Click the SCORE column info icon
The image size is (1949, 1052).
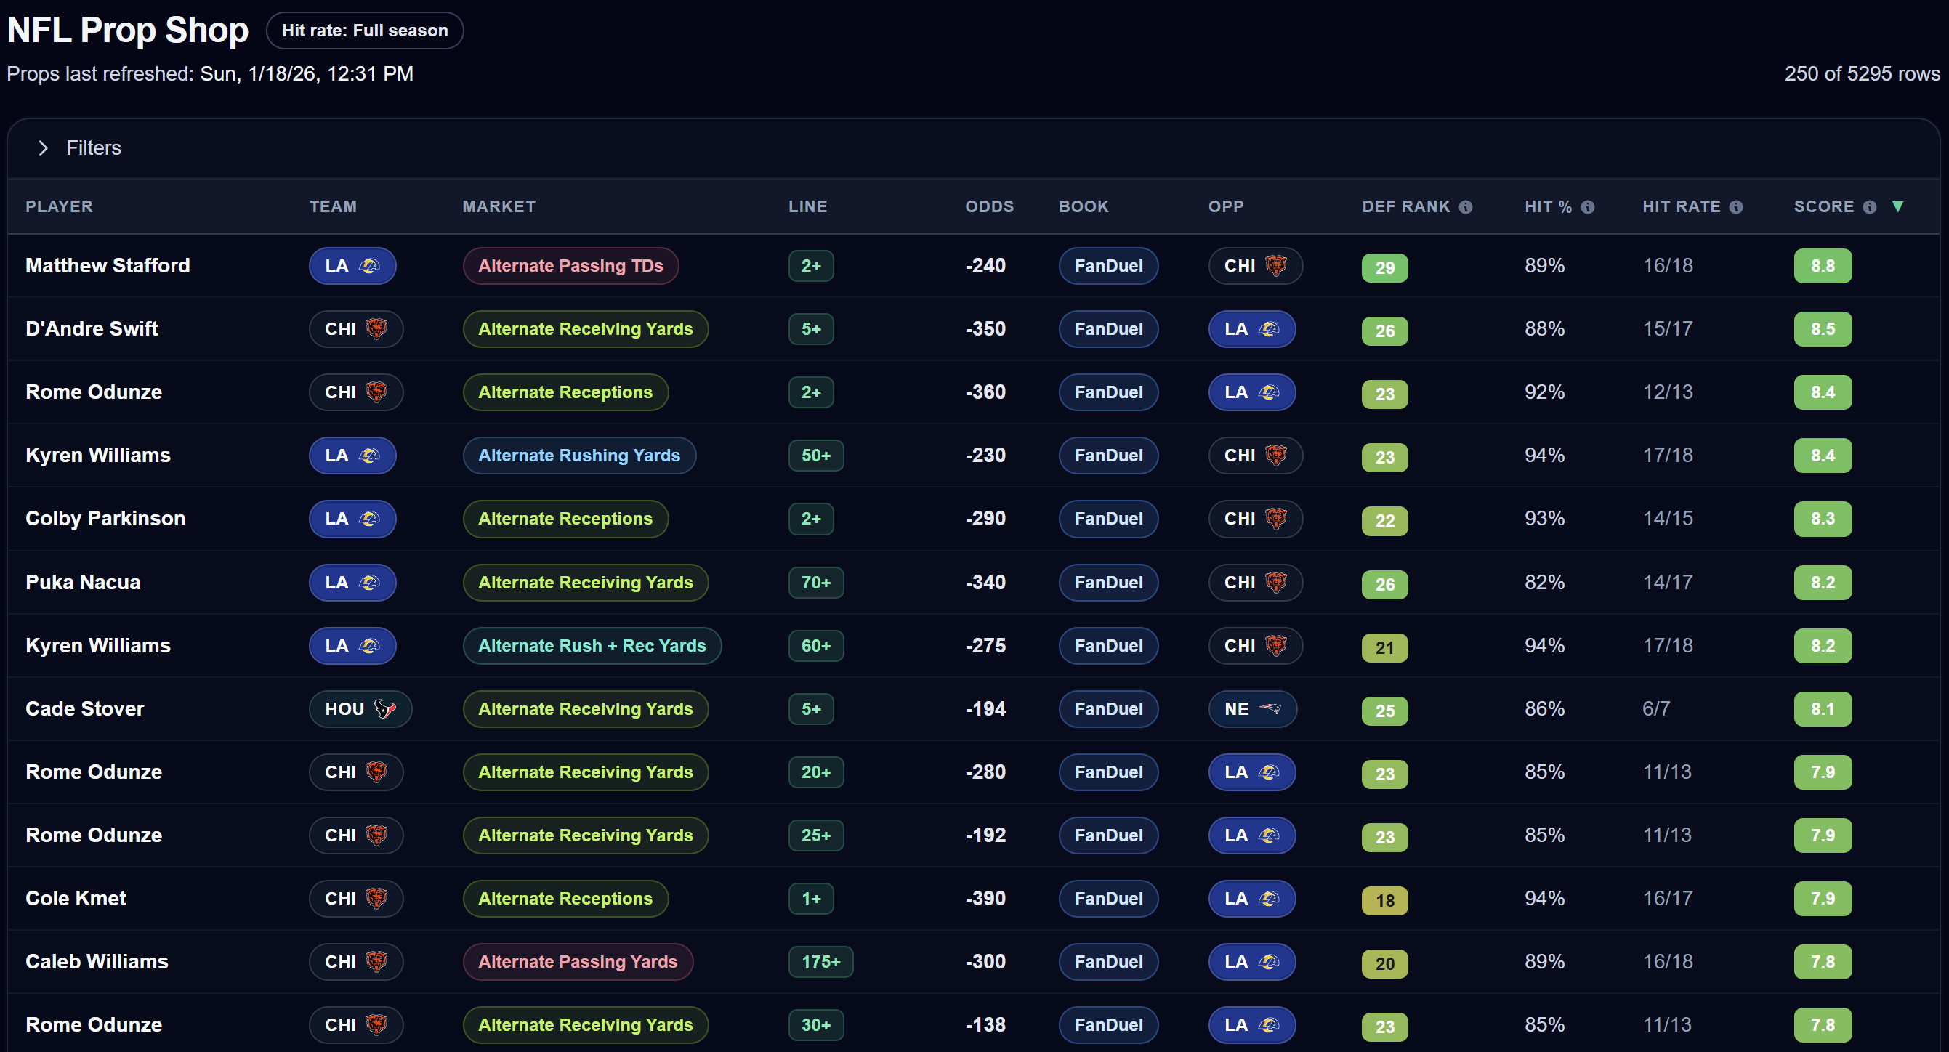click(x=1869, y=207)
